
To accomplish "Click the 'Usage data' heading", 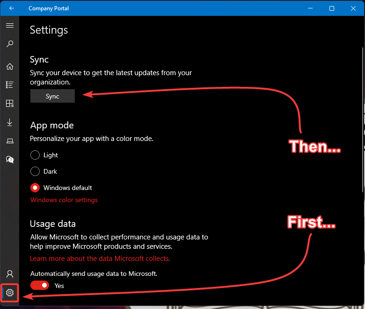I will (53, 224).
